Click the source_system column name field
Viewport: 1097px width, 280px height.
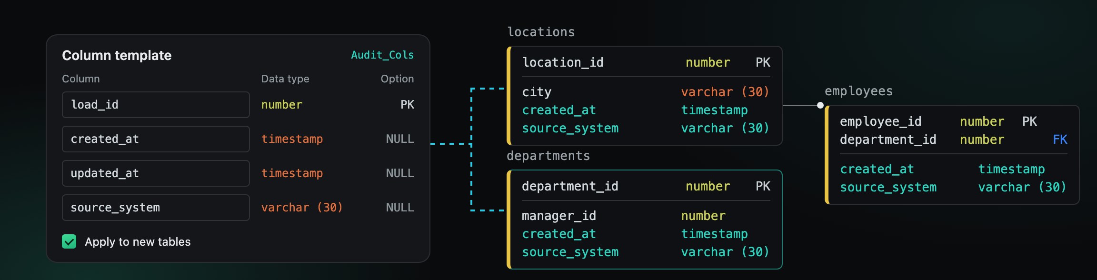click(156, 208)
